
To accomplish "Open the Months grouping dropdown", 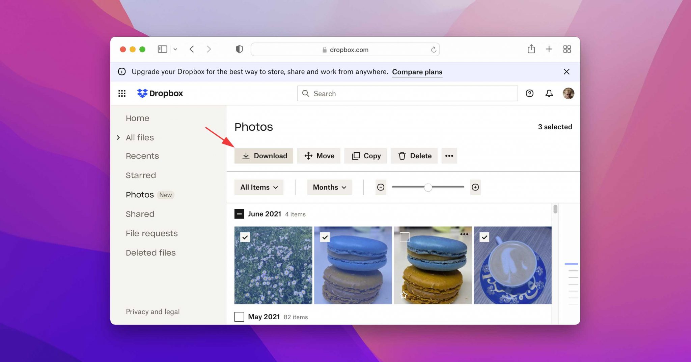I will point(329,187).
